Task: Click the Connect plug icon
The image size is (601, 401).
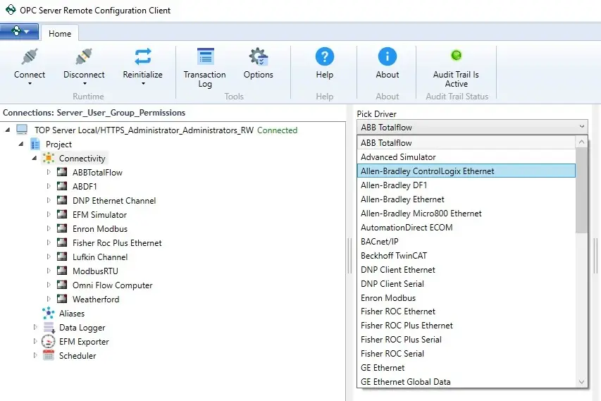Action: [30, 57]
